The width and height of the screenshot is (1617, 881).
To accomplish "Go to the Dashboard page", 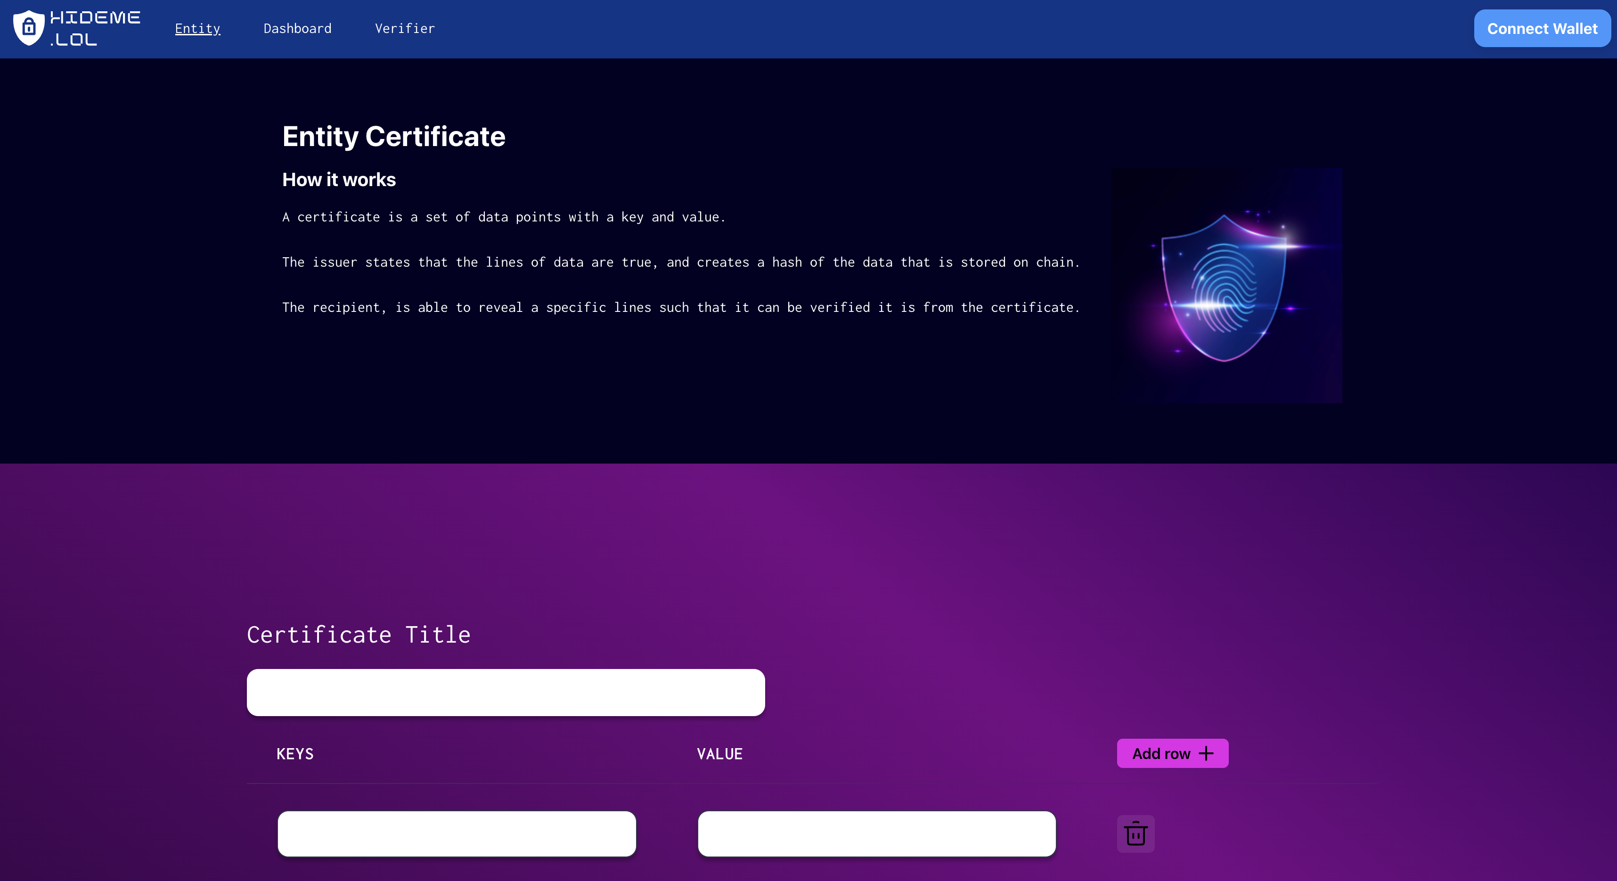I will click(297, 29).
